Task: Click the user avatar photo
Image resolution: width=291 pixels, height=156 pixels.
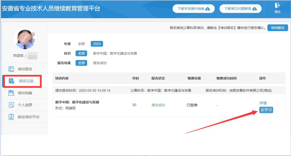Action: pyautogui.click(x=26, y=39)
